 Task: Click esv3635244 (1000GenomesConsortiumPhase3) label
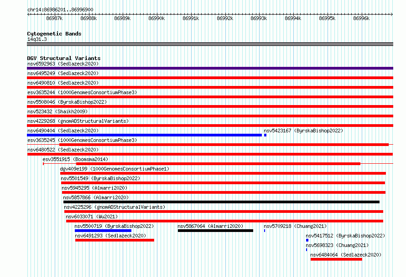click(82, 92)
